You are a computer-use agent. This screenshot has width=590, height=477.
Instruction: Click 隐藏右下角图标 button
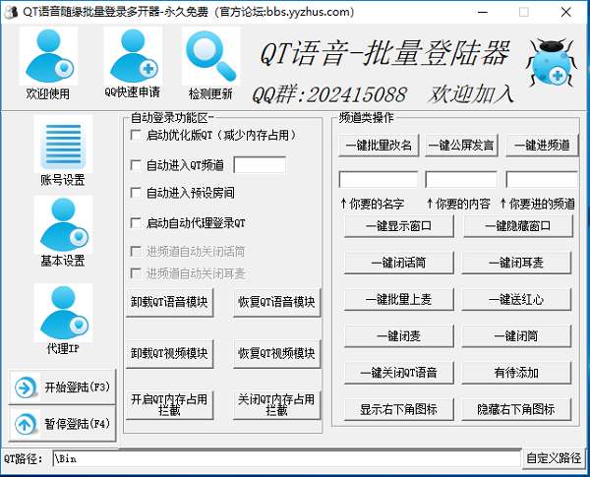point(516,409)
